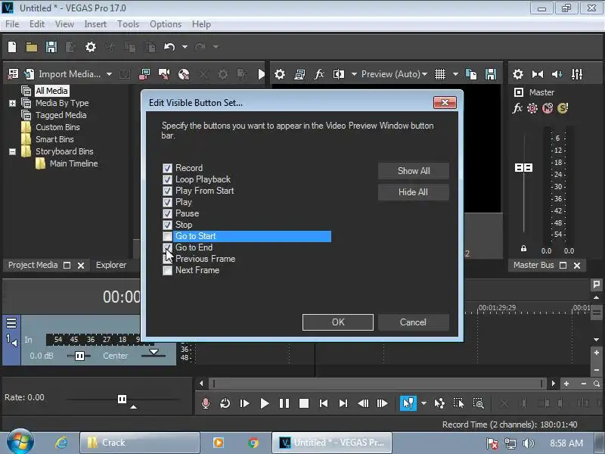This screenshot has height=454, width=605.
Task: Uncheck the Play From Start checkbox
Action: [167, 191]
